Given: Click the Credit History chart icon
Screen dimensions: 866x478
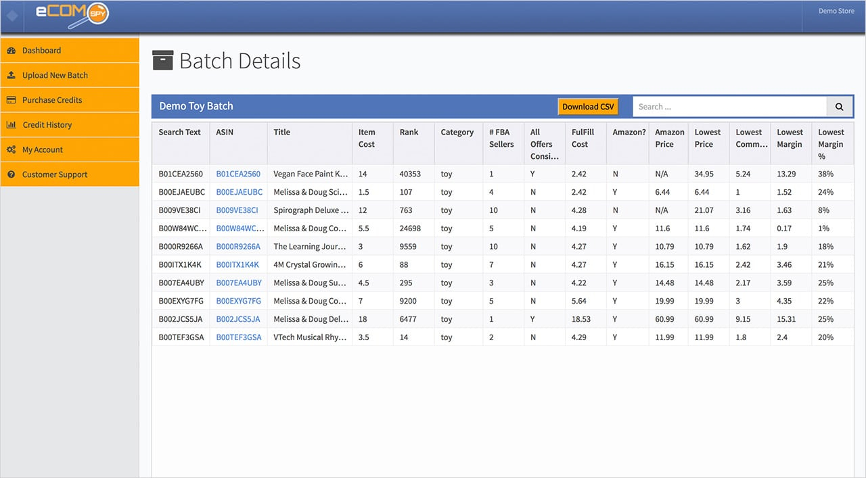Looking at the screenshot, I should 12,125.
